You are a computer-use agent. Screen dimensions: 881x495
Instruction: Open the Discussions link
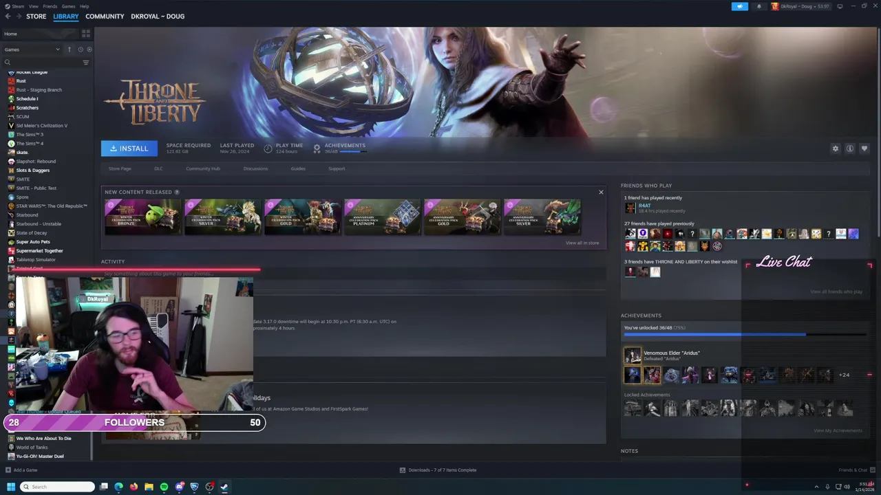pos(255,168)
